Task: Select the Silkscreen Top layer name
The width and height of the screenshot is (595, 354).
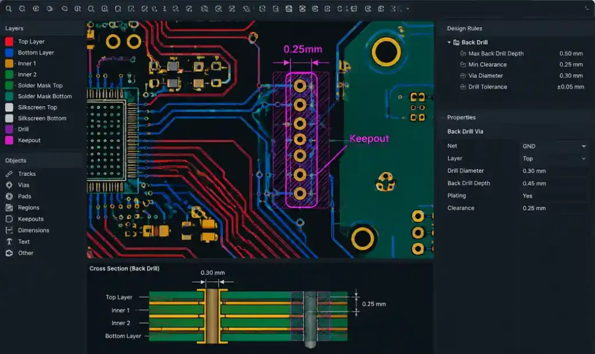Action: click(x=37, y=107)
